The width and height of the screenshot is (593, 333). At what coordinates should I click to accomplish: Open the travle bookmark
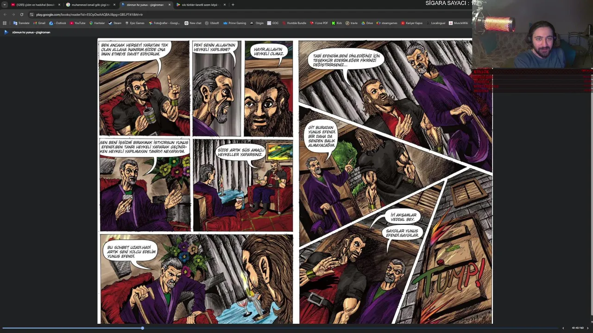click(352, 23)
